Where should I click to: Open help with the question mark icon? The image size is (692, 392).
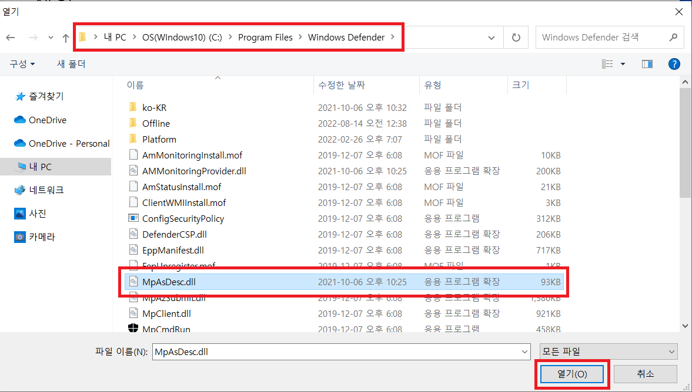pyautogui.click(x=674, y=64)
